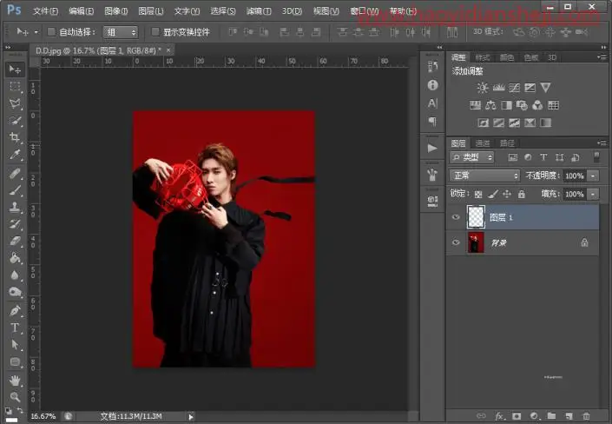
Task: Click the delete layer trash icon
Action: (x=586, y=416)
